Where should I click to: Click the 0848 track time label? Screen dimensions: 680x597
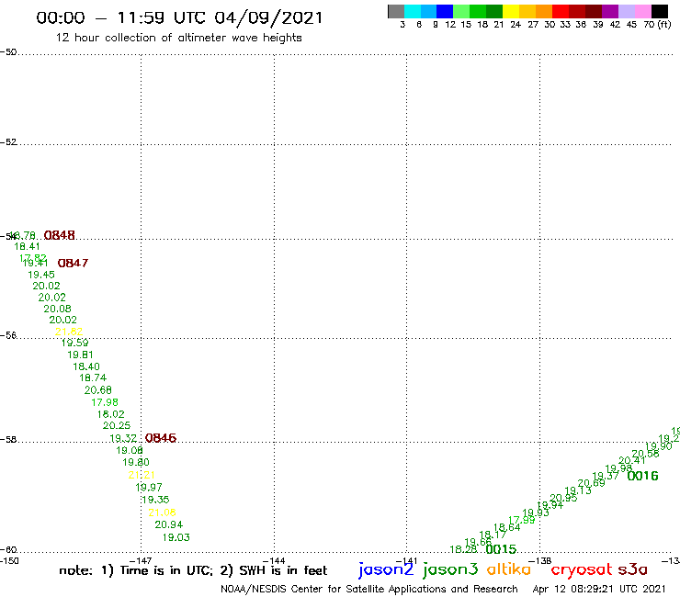(x=60, y=235)
